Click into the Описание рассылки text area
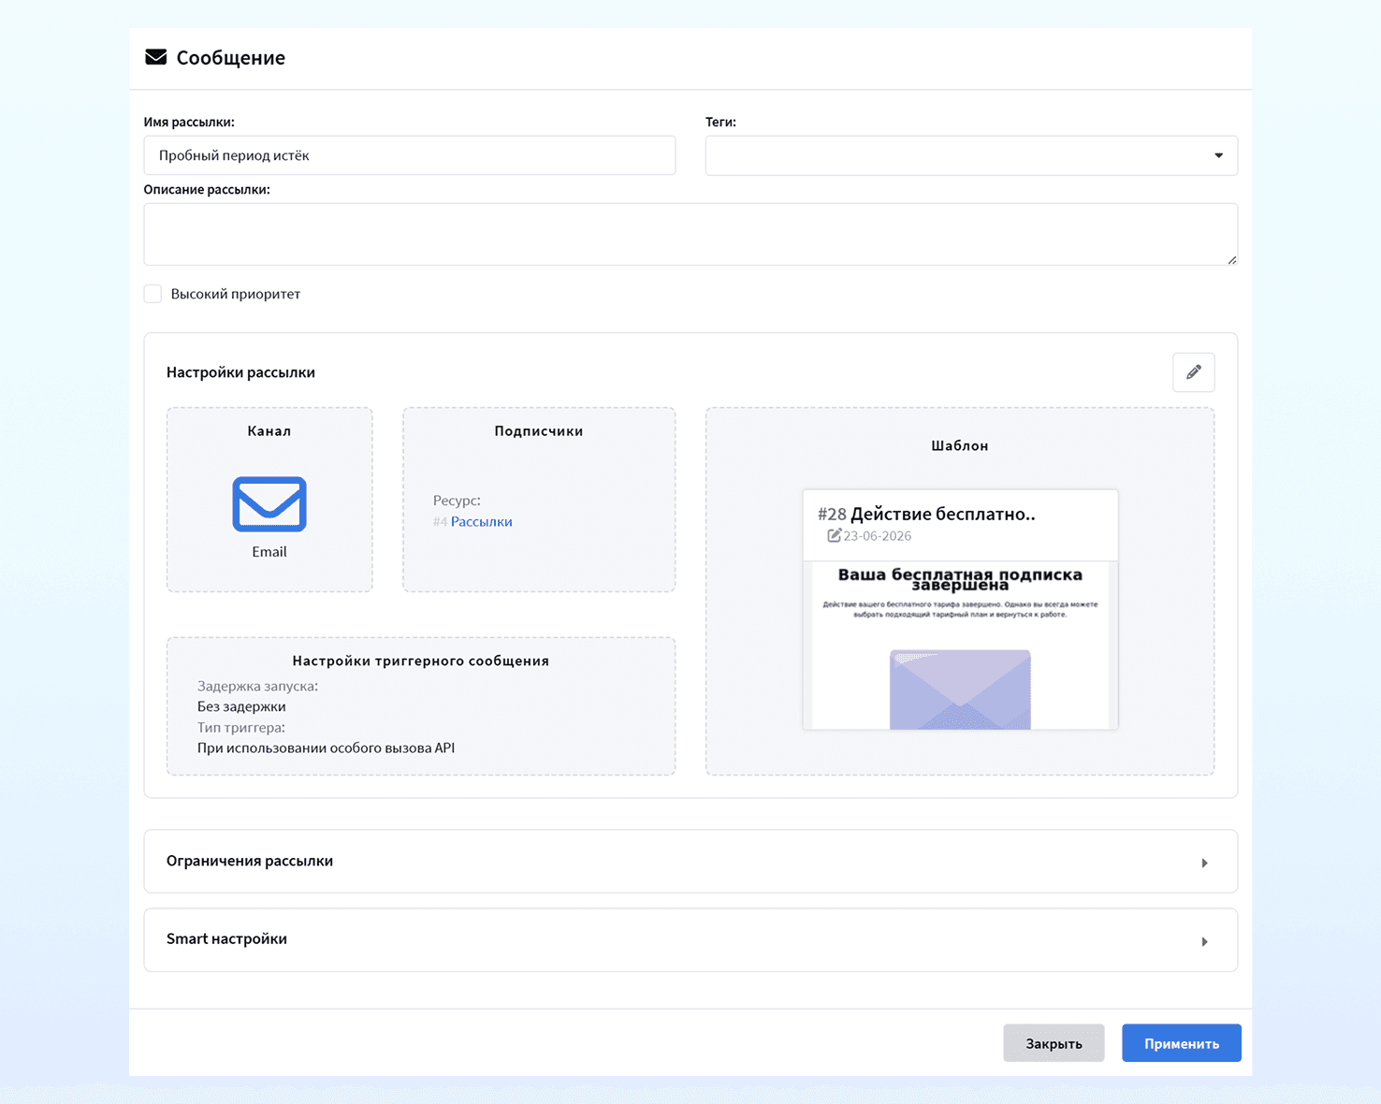The height and width of the screenshot is (1104, 1381). click(x=690, y=234)
